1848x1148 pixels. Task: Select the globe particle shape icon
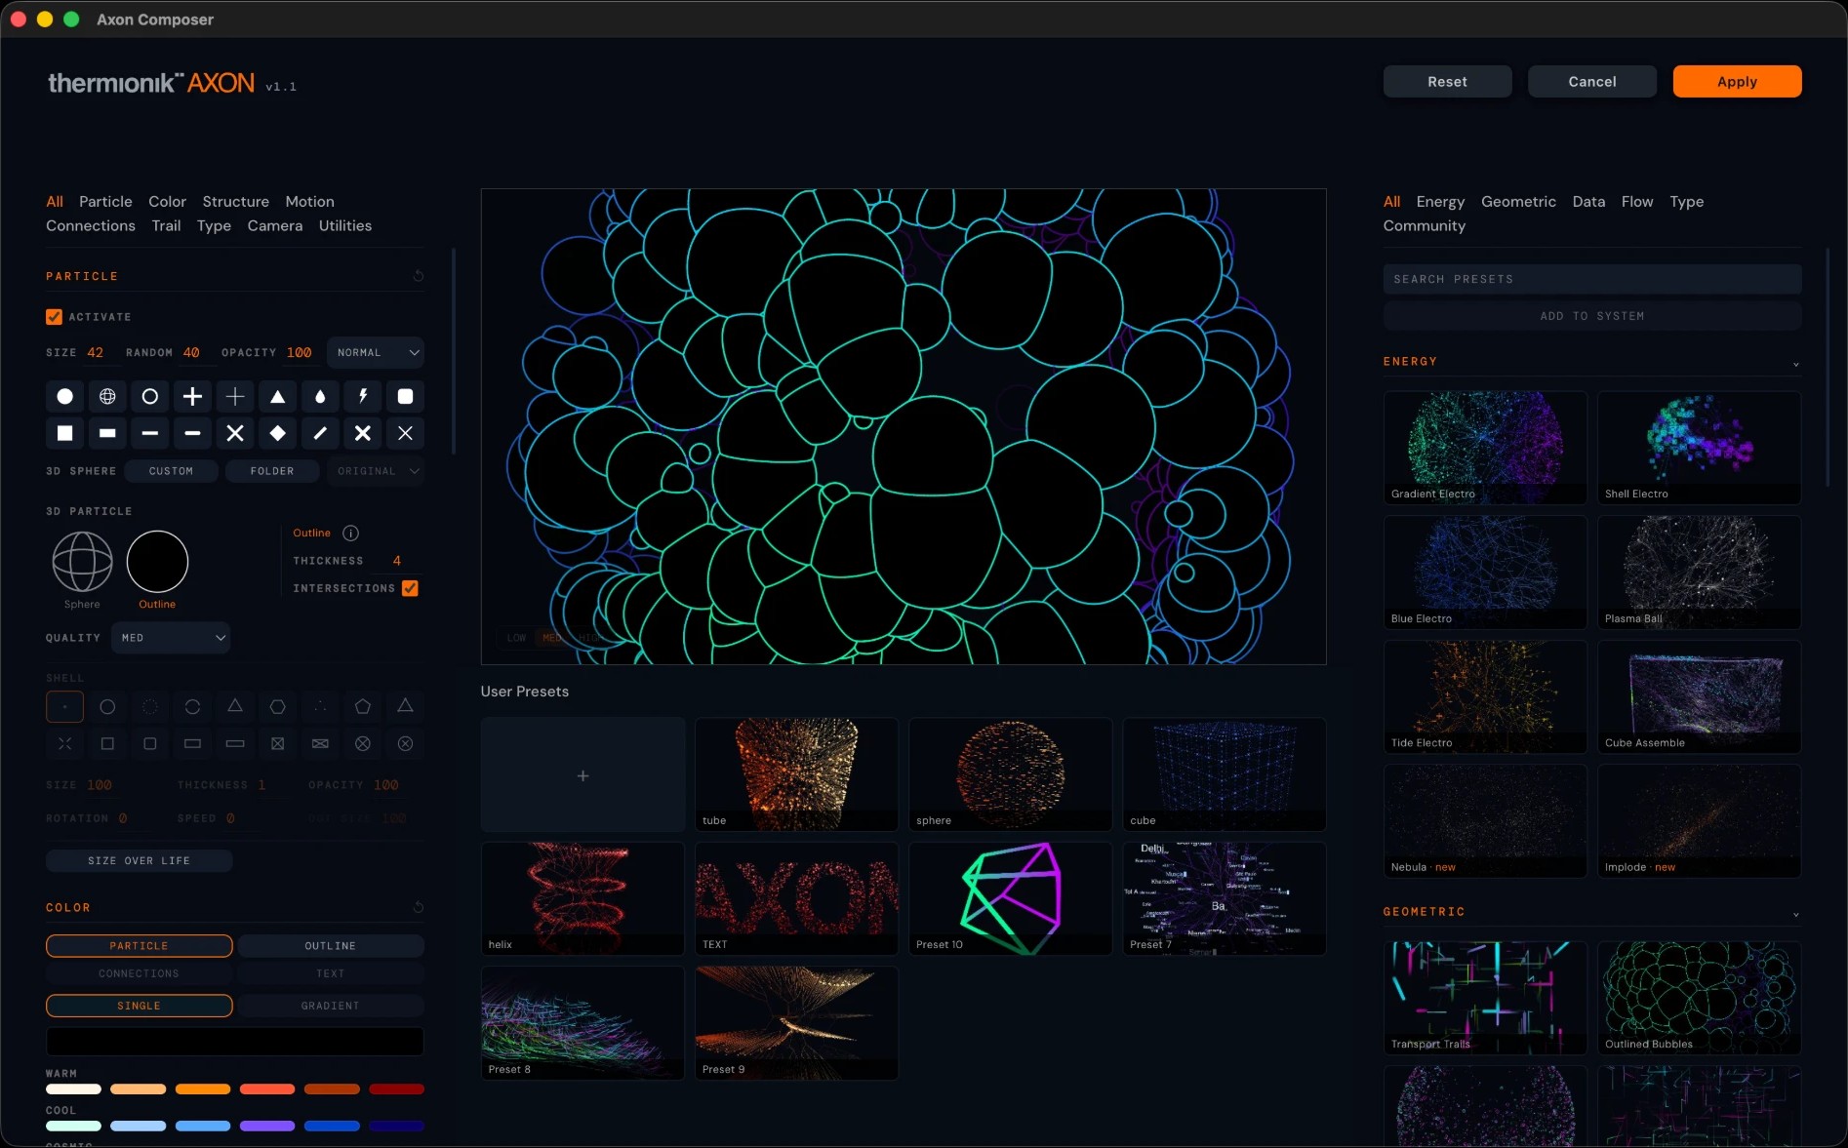coord(107,396)
